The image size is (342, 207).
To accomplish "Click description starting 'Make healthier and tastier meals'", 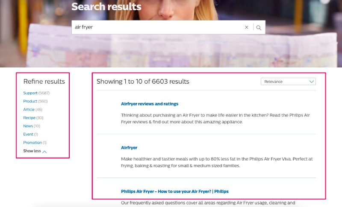I will 217,162.
